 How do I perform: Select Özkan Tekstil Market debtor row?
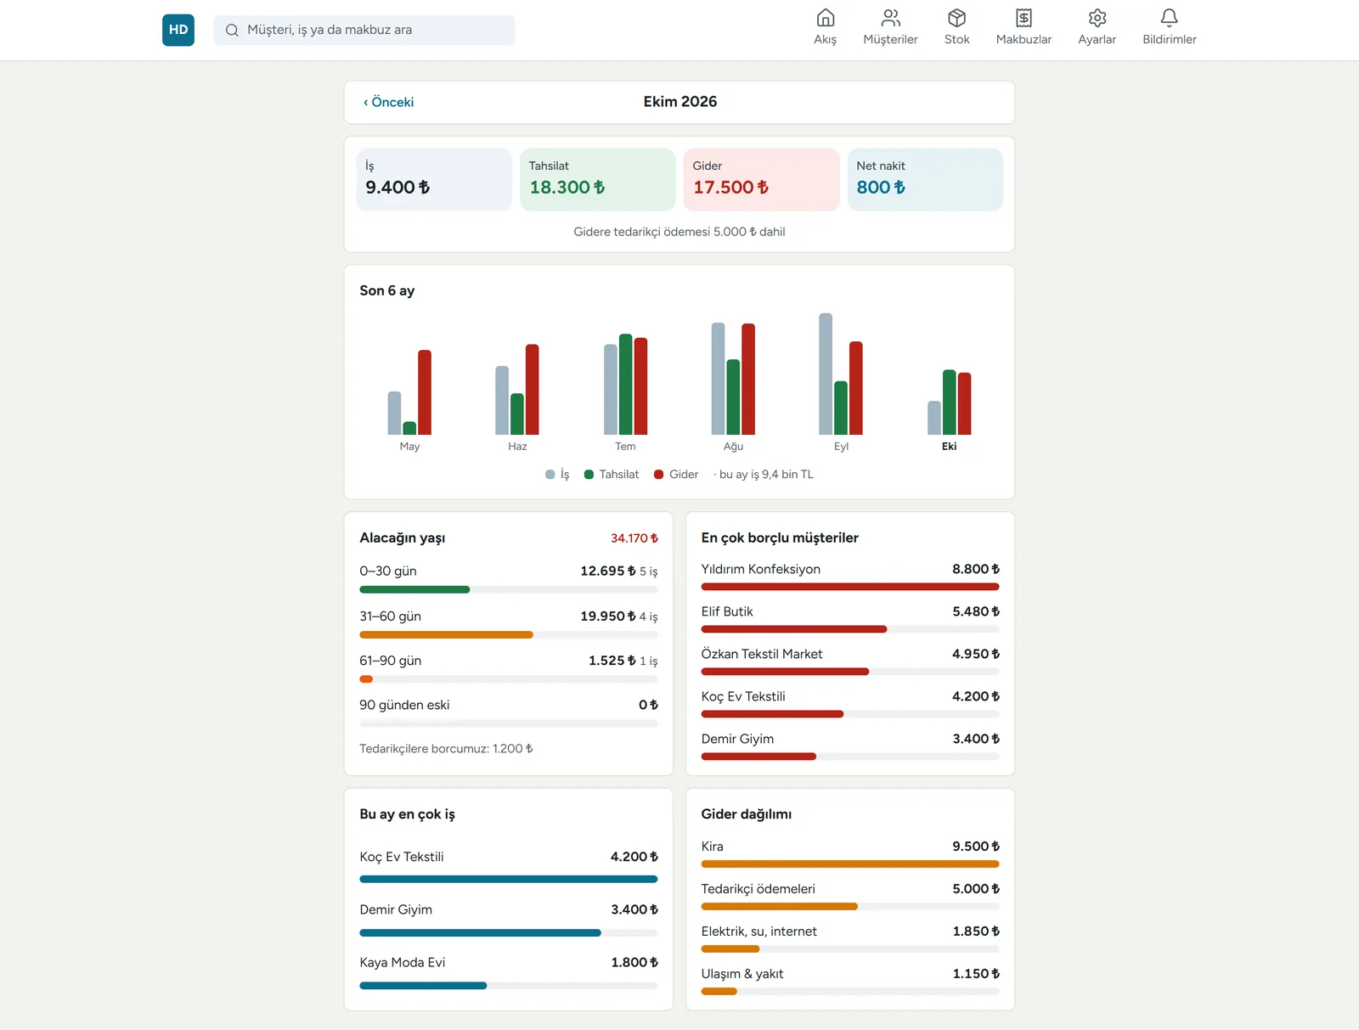(x=849, y=661)
